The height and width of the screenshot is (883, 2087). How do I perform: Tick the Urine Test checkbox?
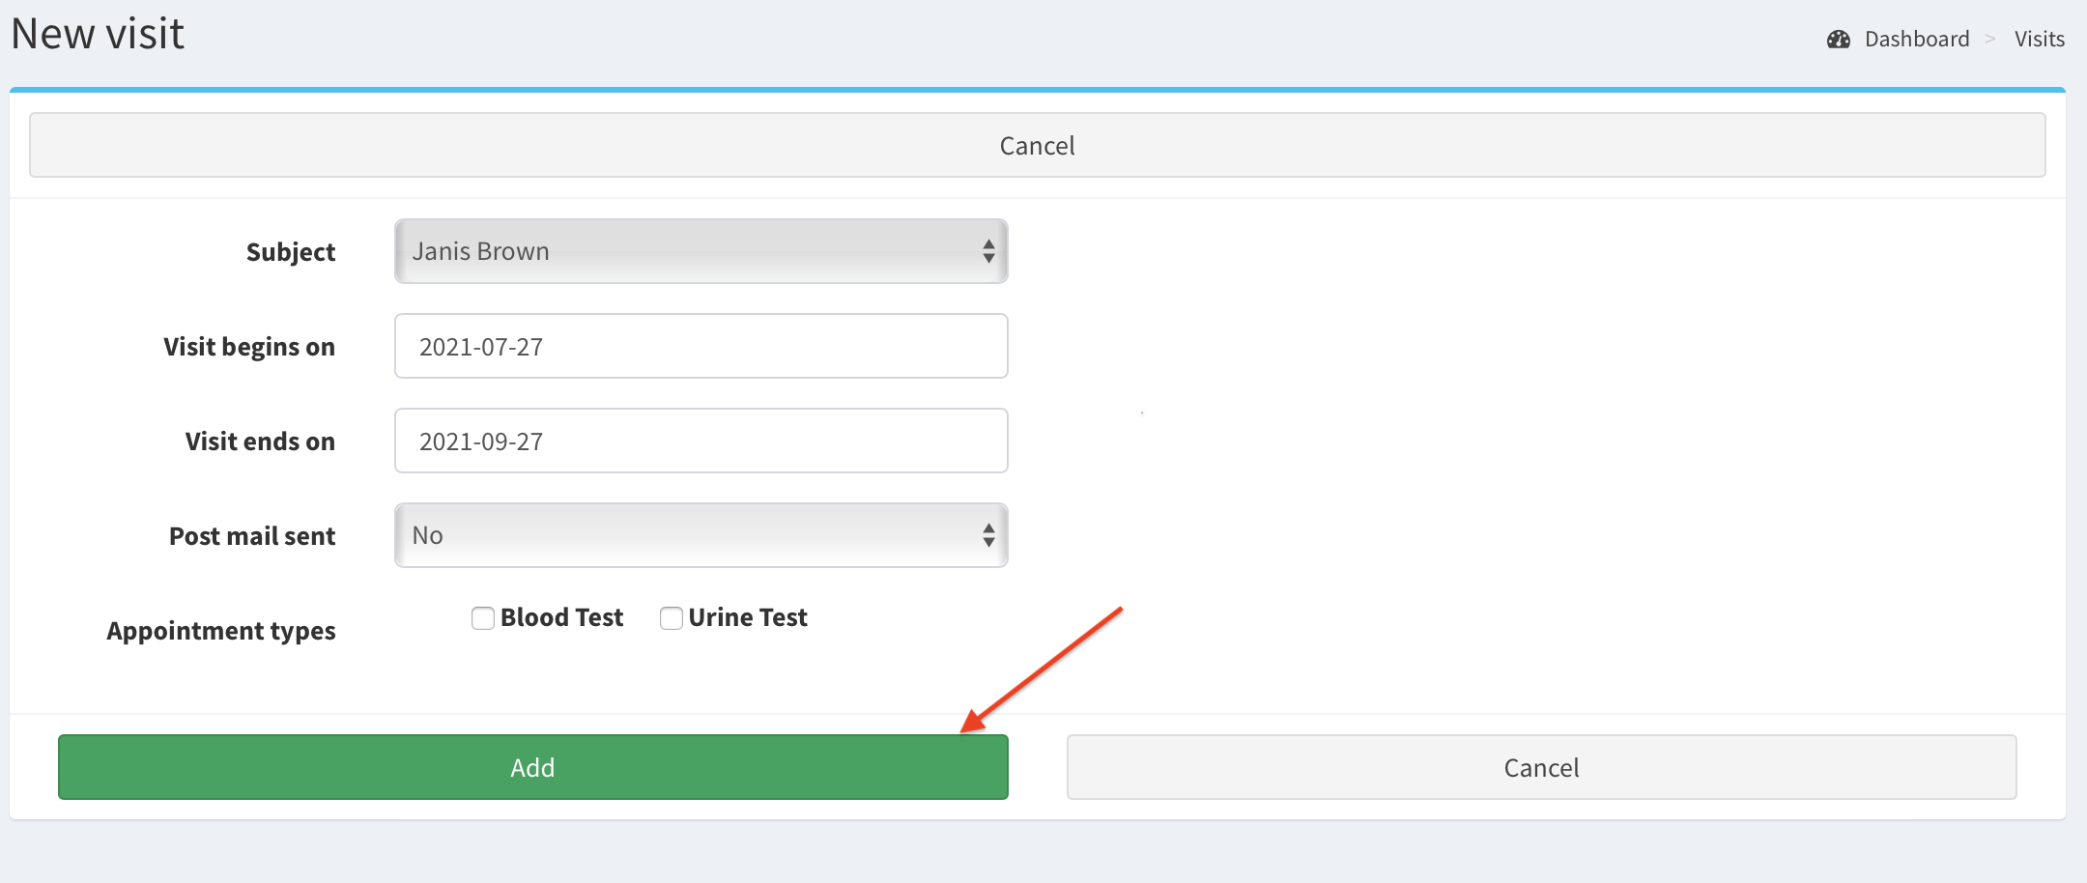click(x=672, y=618)
